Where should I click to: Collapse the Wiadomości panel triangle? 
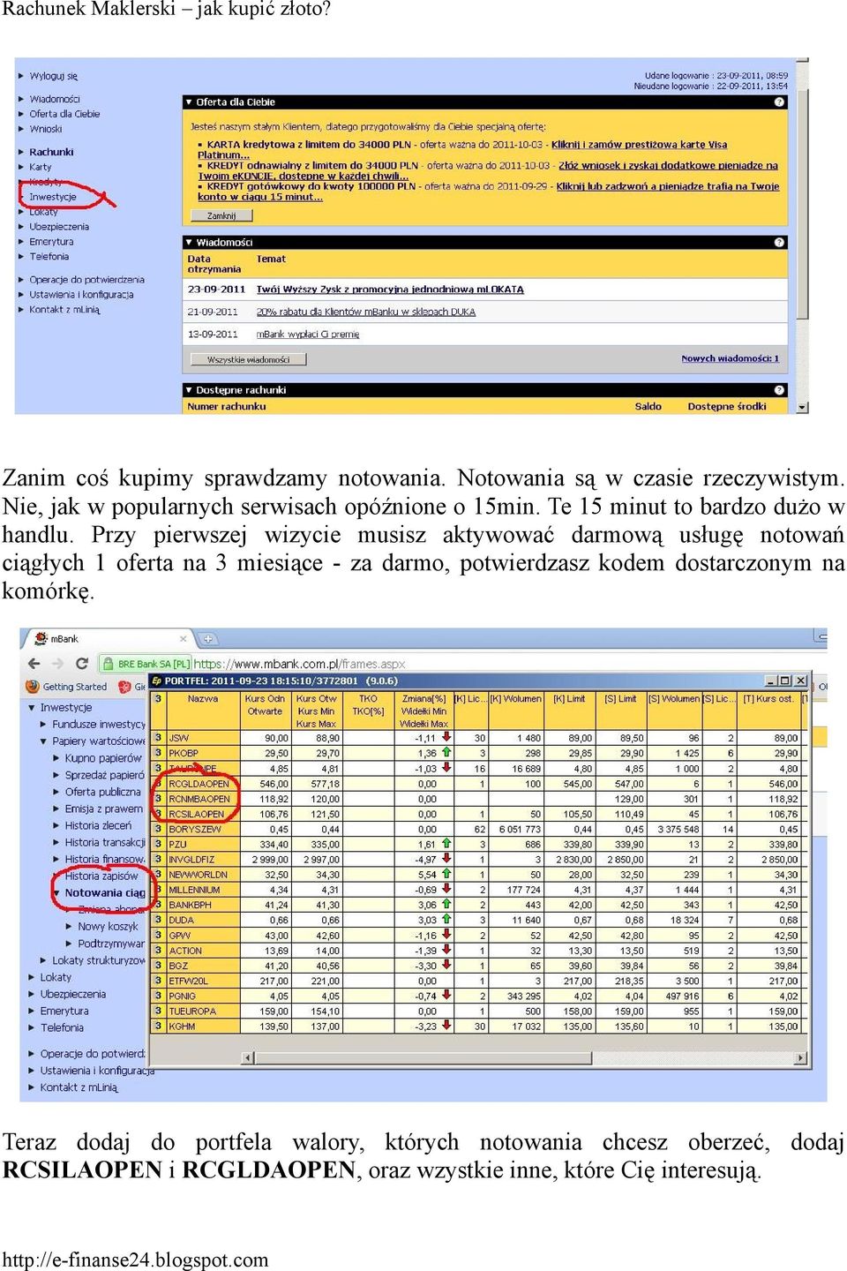(189, 242)
